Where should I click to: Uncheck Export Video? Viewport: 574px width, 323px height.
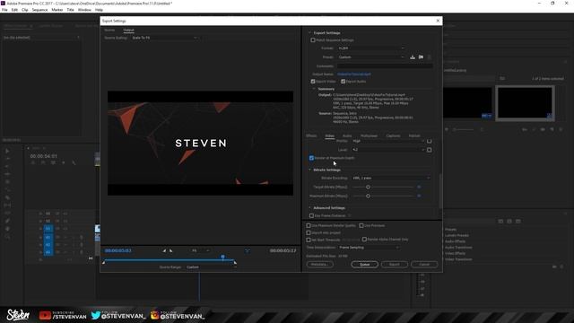(x=313, y=82)
